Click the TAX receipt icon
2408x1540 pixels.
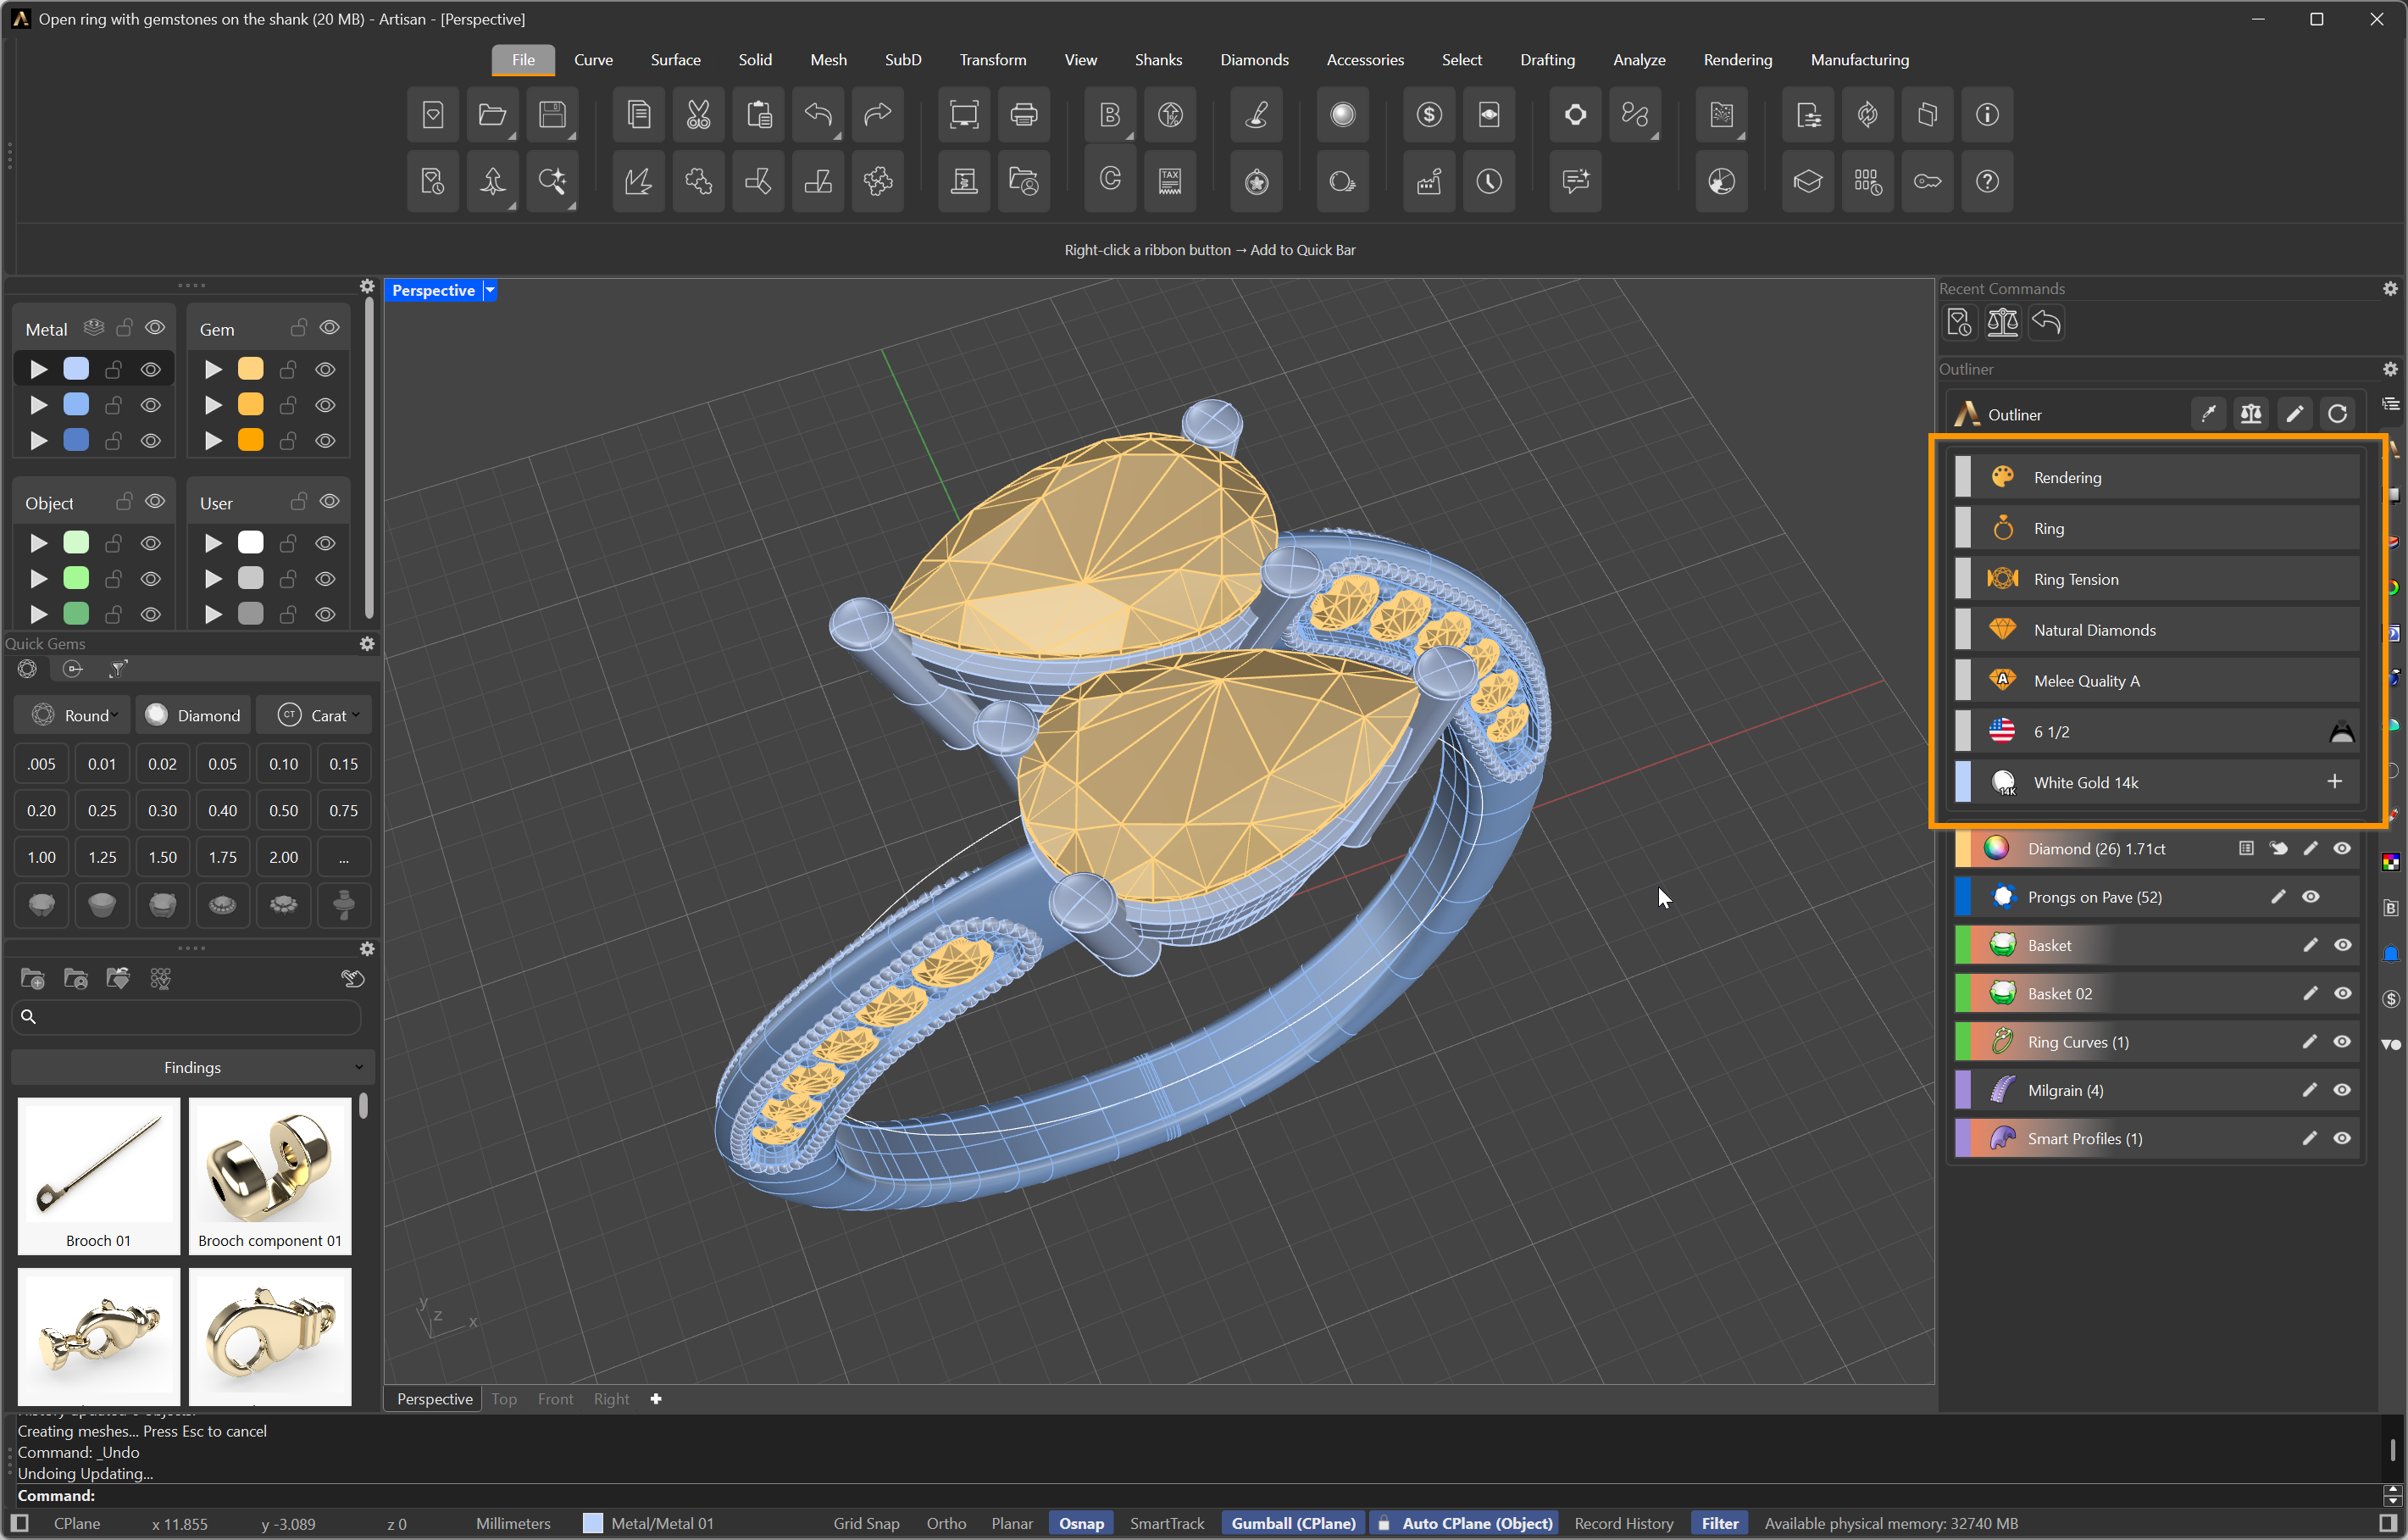coord(1170,182)
